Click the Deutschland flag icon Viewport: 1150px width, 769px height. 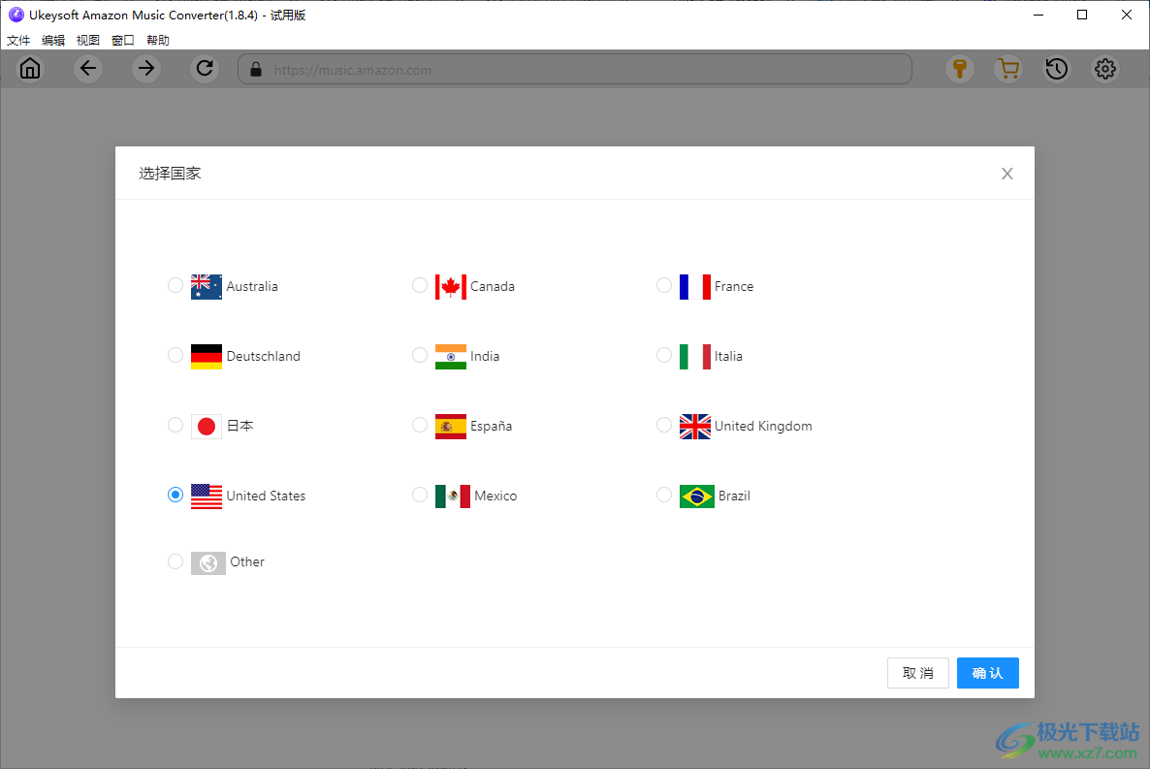[x=207, y=357]
